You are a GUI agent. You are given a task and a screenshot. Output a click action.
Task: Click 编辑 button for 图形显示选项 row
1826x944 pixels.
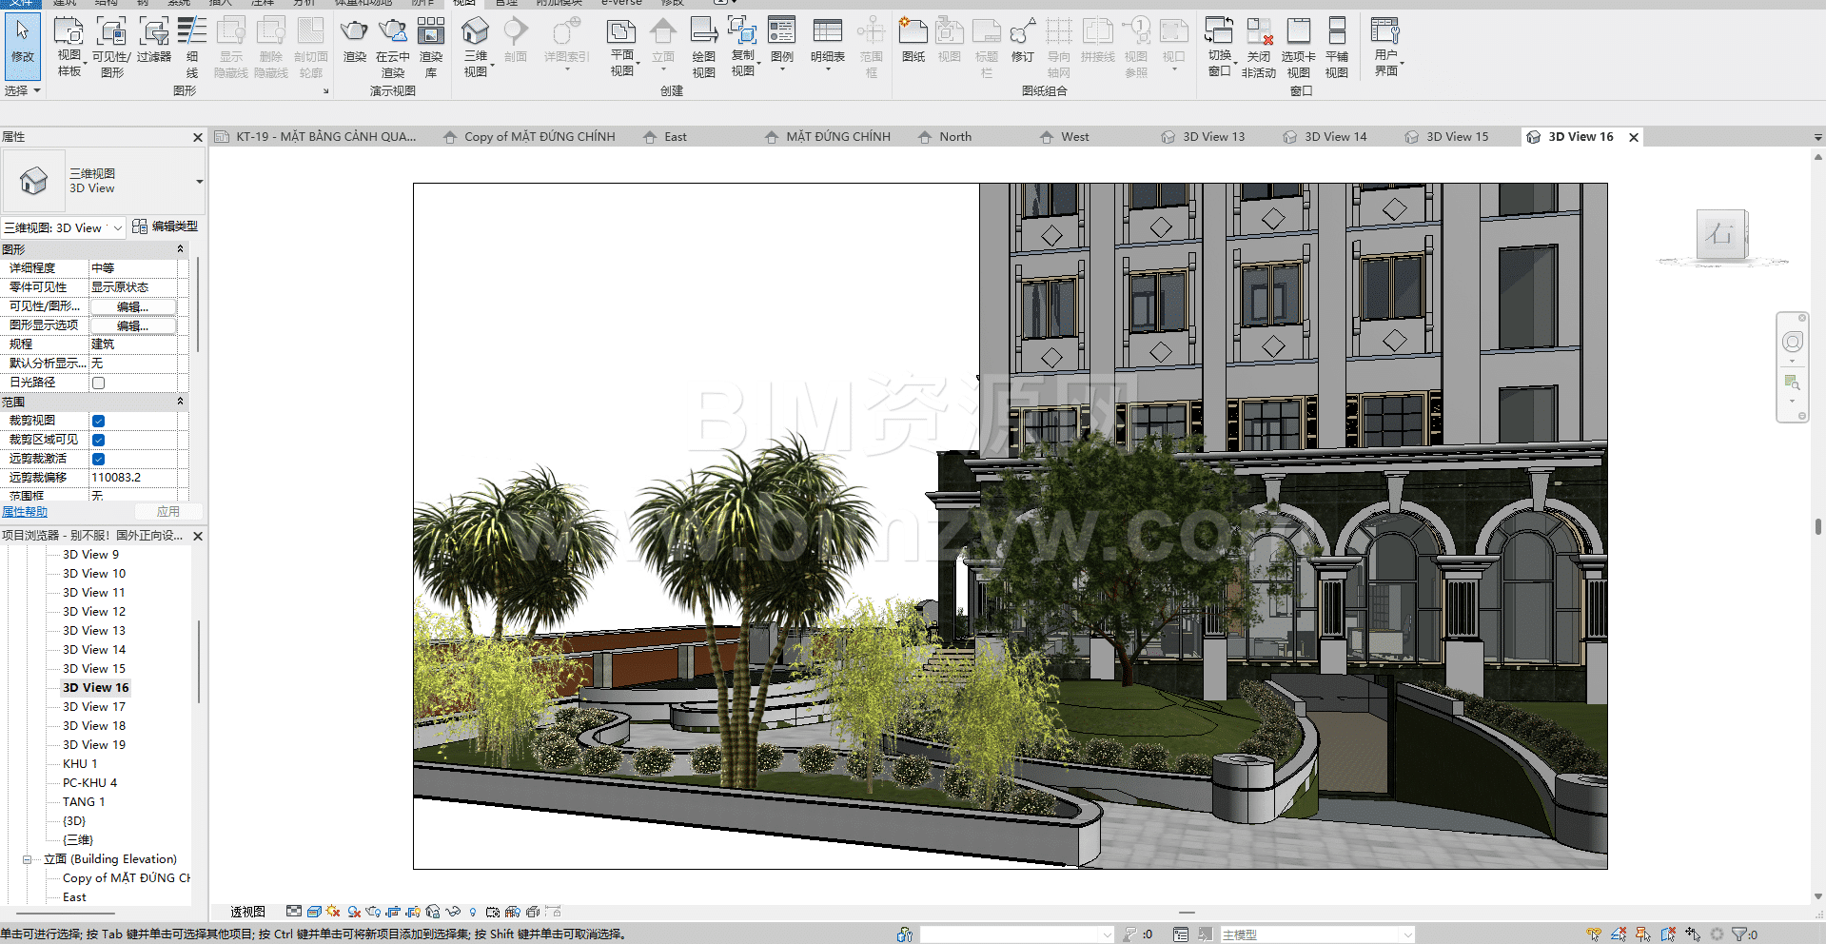(x=133, y=325)
